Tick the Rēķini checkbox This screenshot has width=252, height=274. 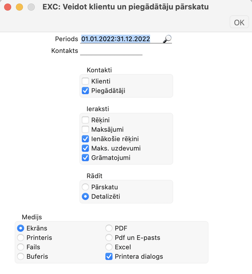point(85,120)
